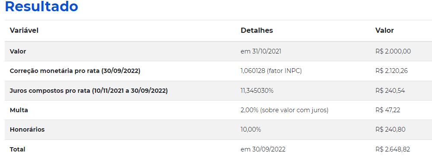Viewport: 432px width, 161px height.
Task: Click the date em 31/10/2021
Action: [x=261, y=51]
